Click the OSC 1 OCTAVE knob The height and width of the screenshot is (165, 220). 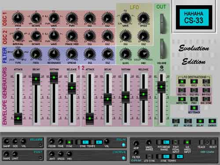coord(36,18)
